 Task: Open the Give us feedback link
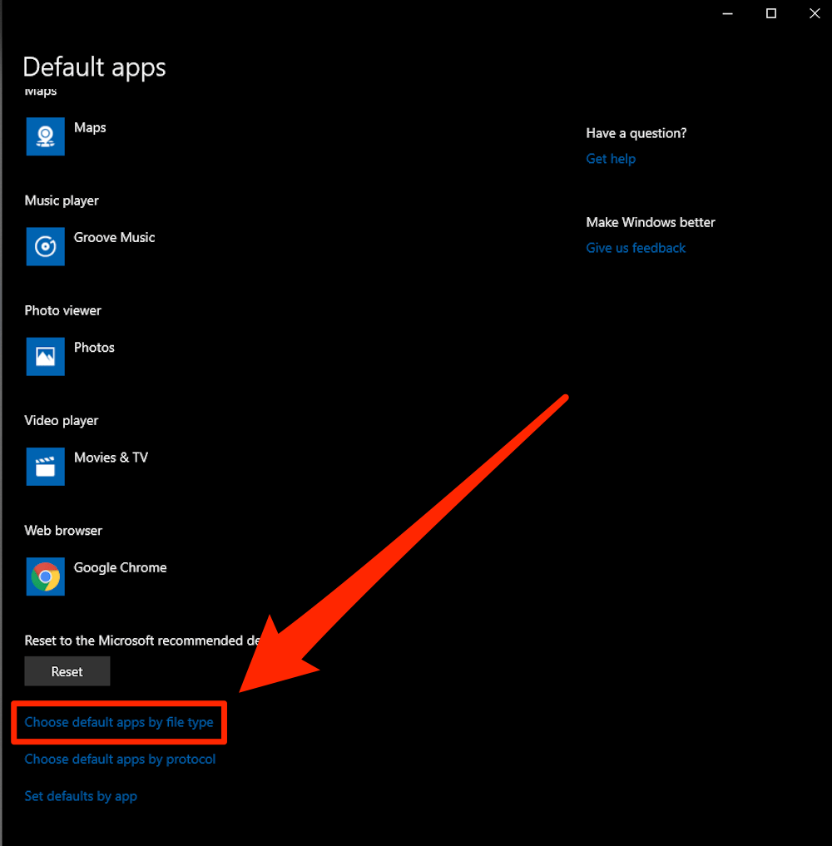[x=636, y=248]
